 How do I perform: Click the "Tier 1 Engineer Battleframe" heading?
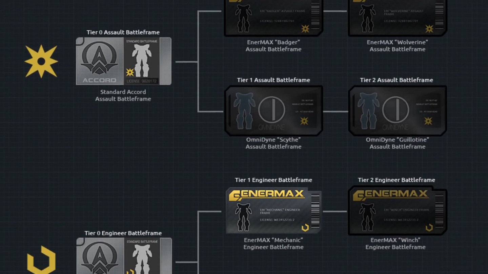coord(273,180)
